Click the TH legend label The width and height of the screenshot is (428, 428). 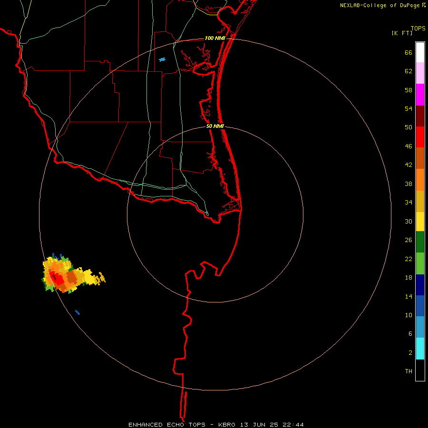click(x=409, y=371)
